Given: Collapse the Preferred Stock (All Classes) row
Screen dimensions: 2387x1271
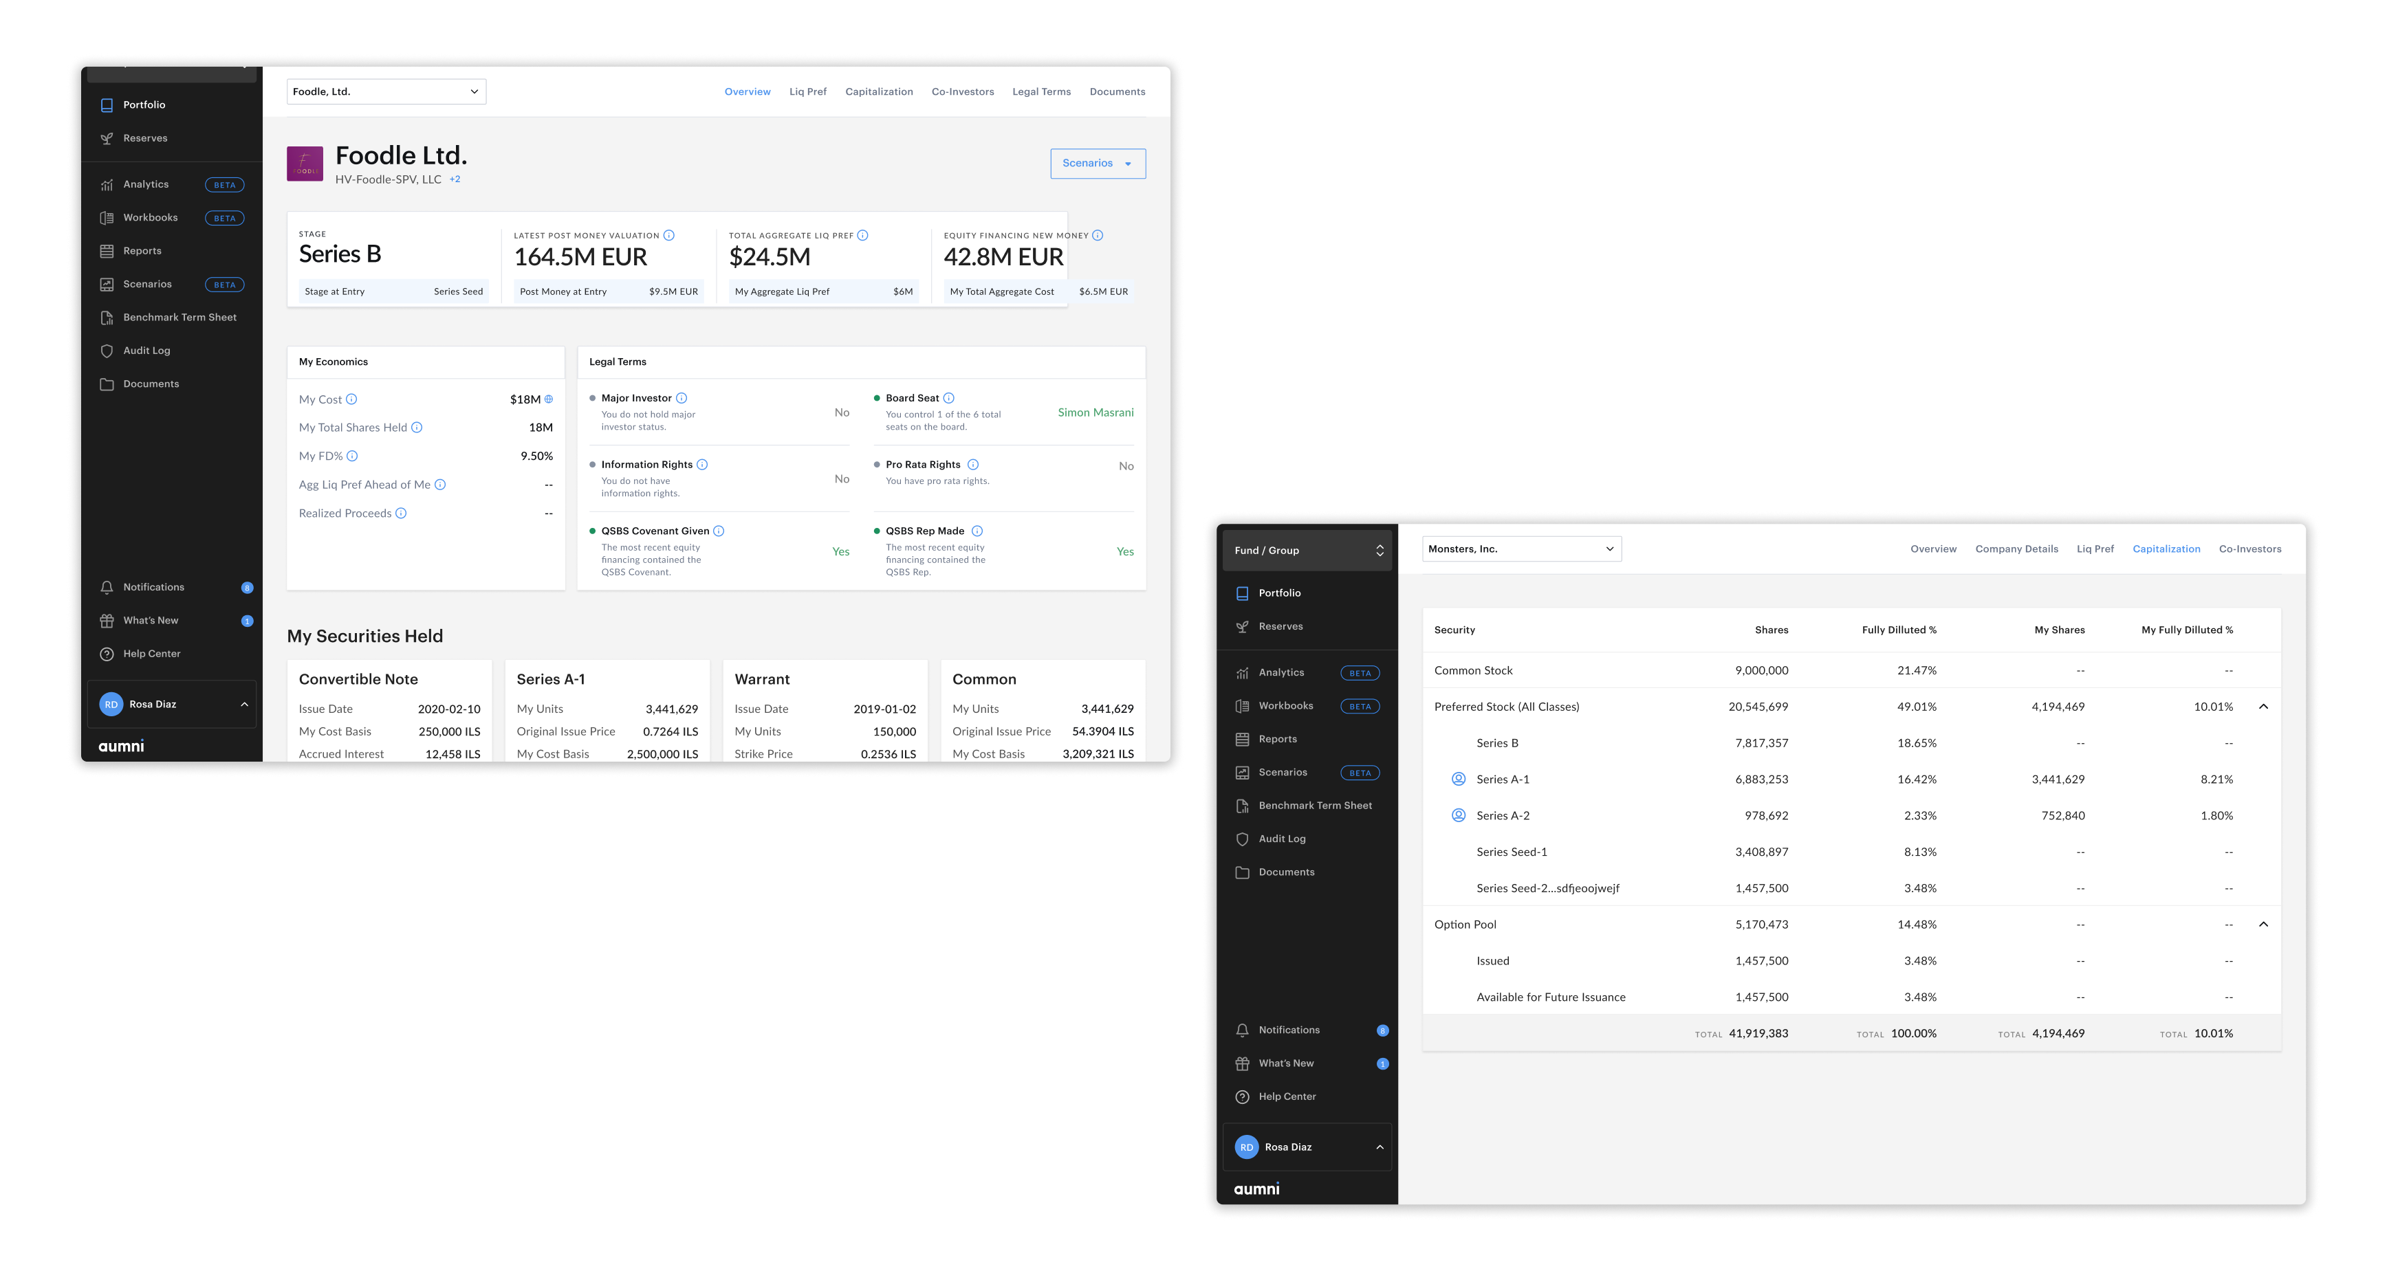Looking at the screenshot, I should pos(2263,707).
